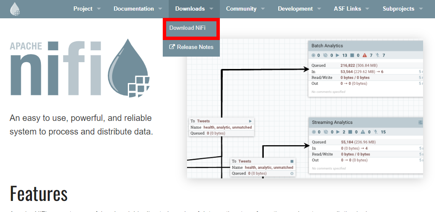
Task: Expand the Documentation dropdown
Action: click(138, 9)
